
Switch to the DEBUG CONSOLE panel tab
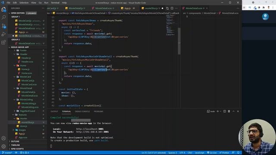82,112
